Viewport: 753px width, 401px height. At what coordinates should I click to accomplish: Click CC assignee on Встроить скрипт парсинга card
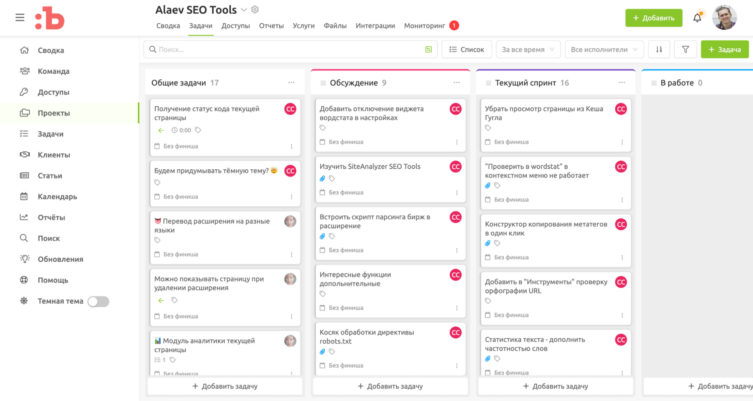455,217
